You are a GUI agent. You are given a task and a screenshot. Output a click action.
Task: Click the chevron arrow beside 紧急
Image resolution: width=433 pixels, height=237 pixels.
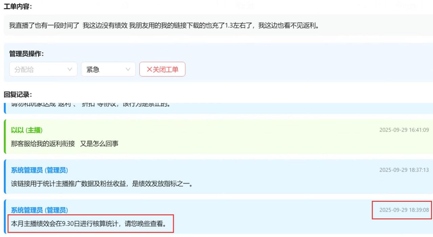coord(128,69)
